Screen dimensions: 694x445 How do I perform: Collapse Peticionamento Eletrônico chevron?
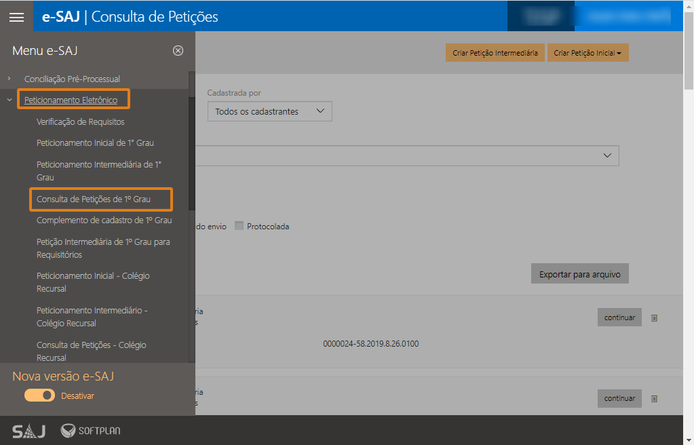click(9, 100)
